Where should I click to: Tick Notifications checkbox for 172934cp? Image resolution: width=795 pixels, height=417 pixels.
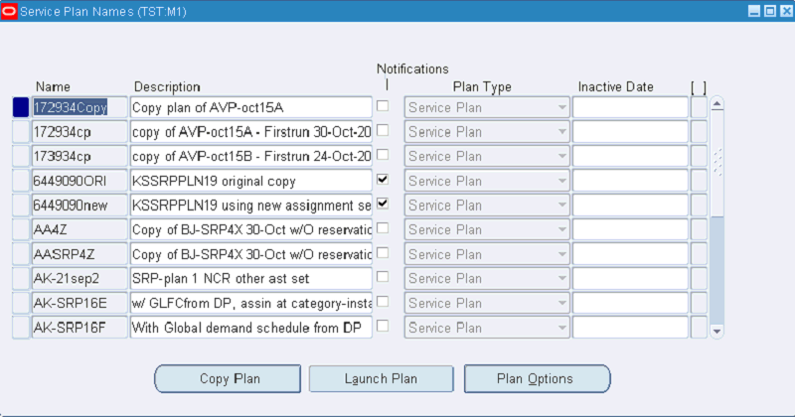(383, 130)
